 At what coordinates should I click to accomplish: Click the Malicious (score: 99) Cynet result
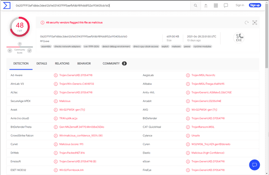72,144
